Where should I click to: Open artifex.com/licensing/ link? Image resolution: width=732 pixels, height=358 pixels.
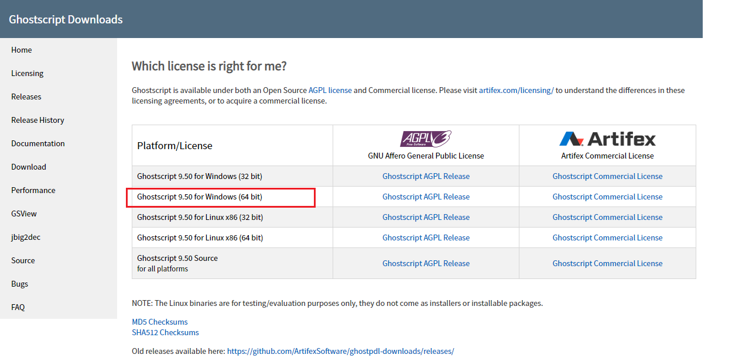516,90
